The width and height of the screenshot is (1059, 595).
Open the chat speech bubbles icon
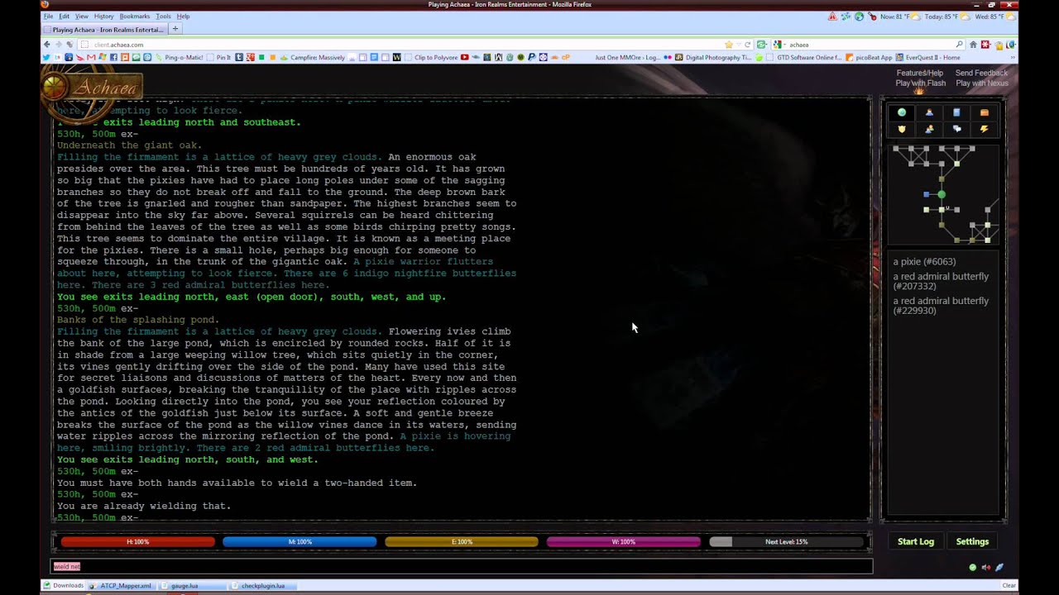956,129
